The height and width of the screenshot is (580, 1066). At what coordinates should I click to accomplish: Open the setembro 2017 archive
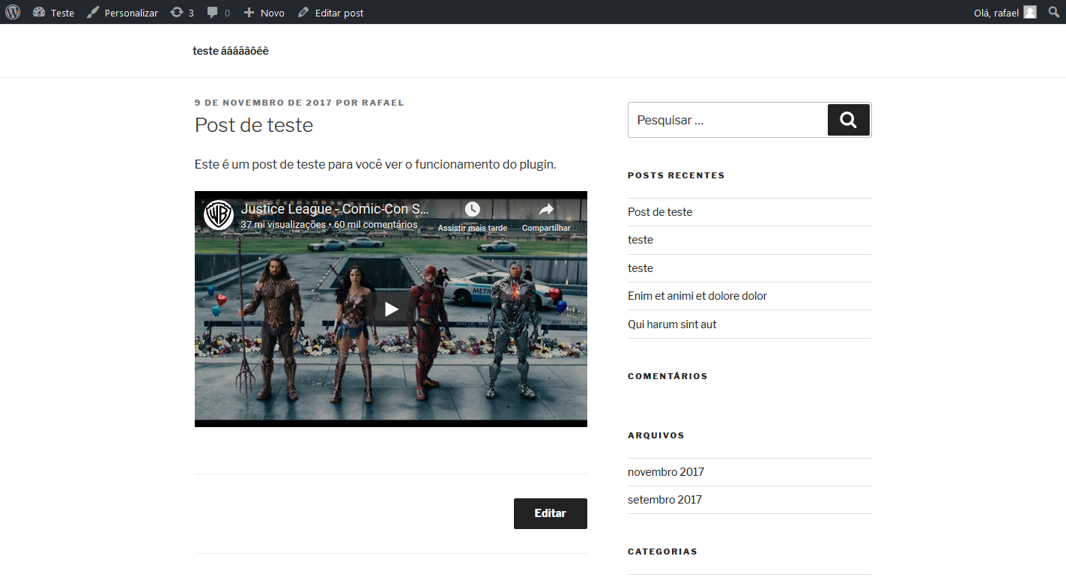tap(665, 500)
